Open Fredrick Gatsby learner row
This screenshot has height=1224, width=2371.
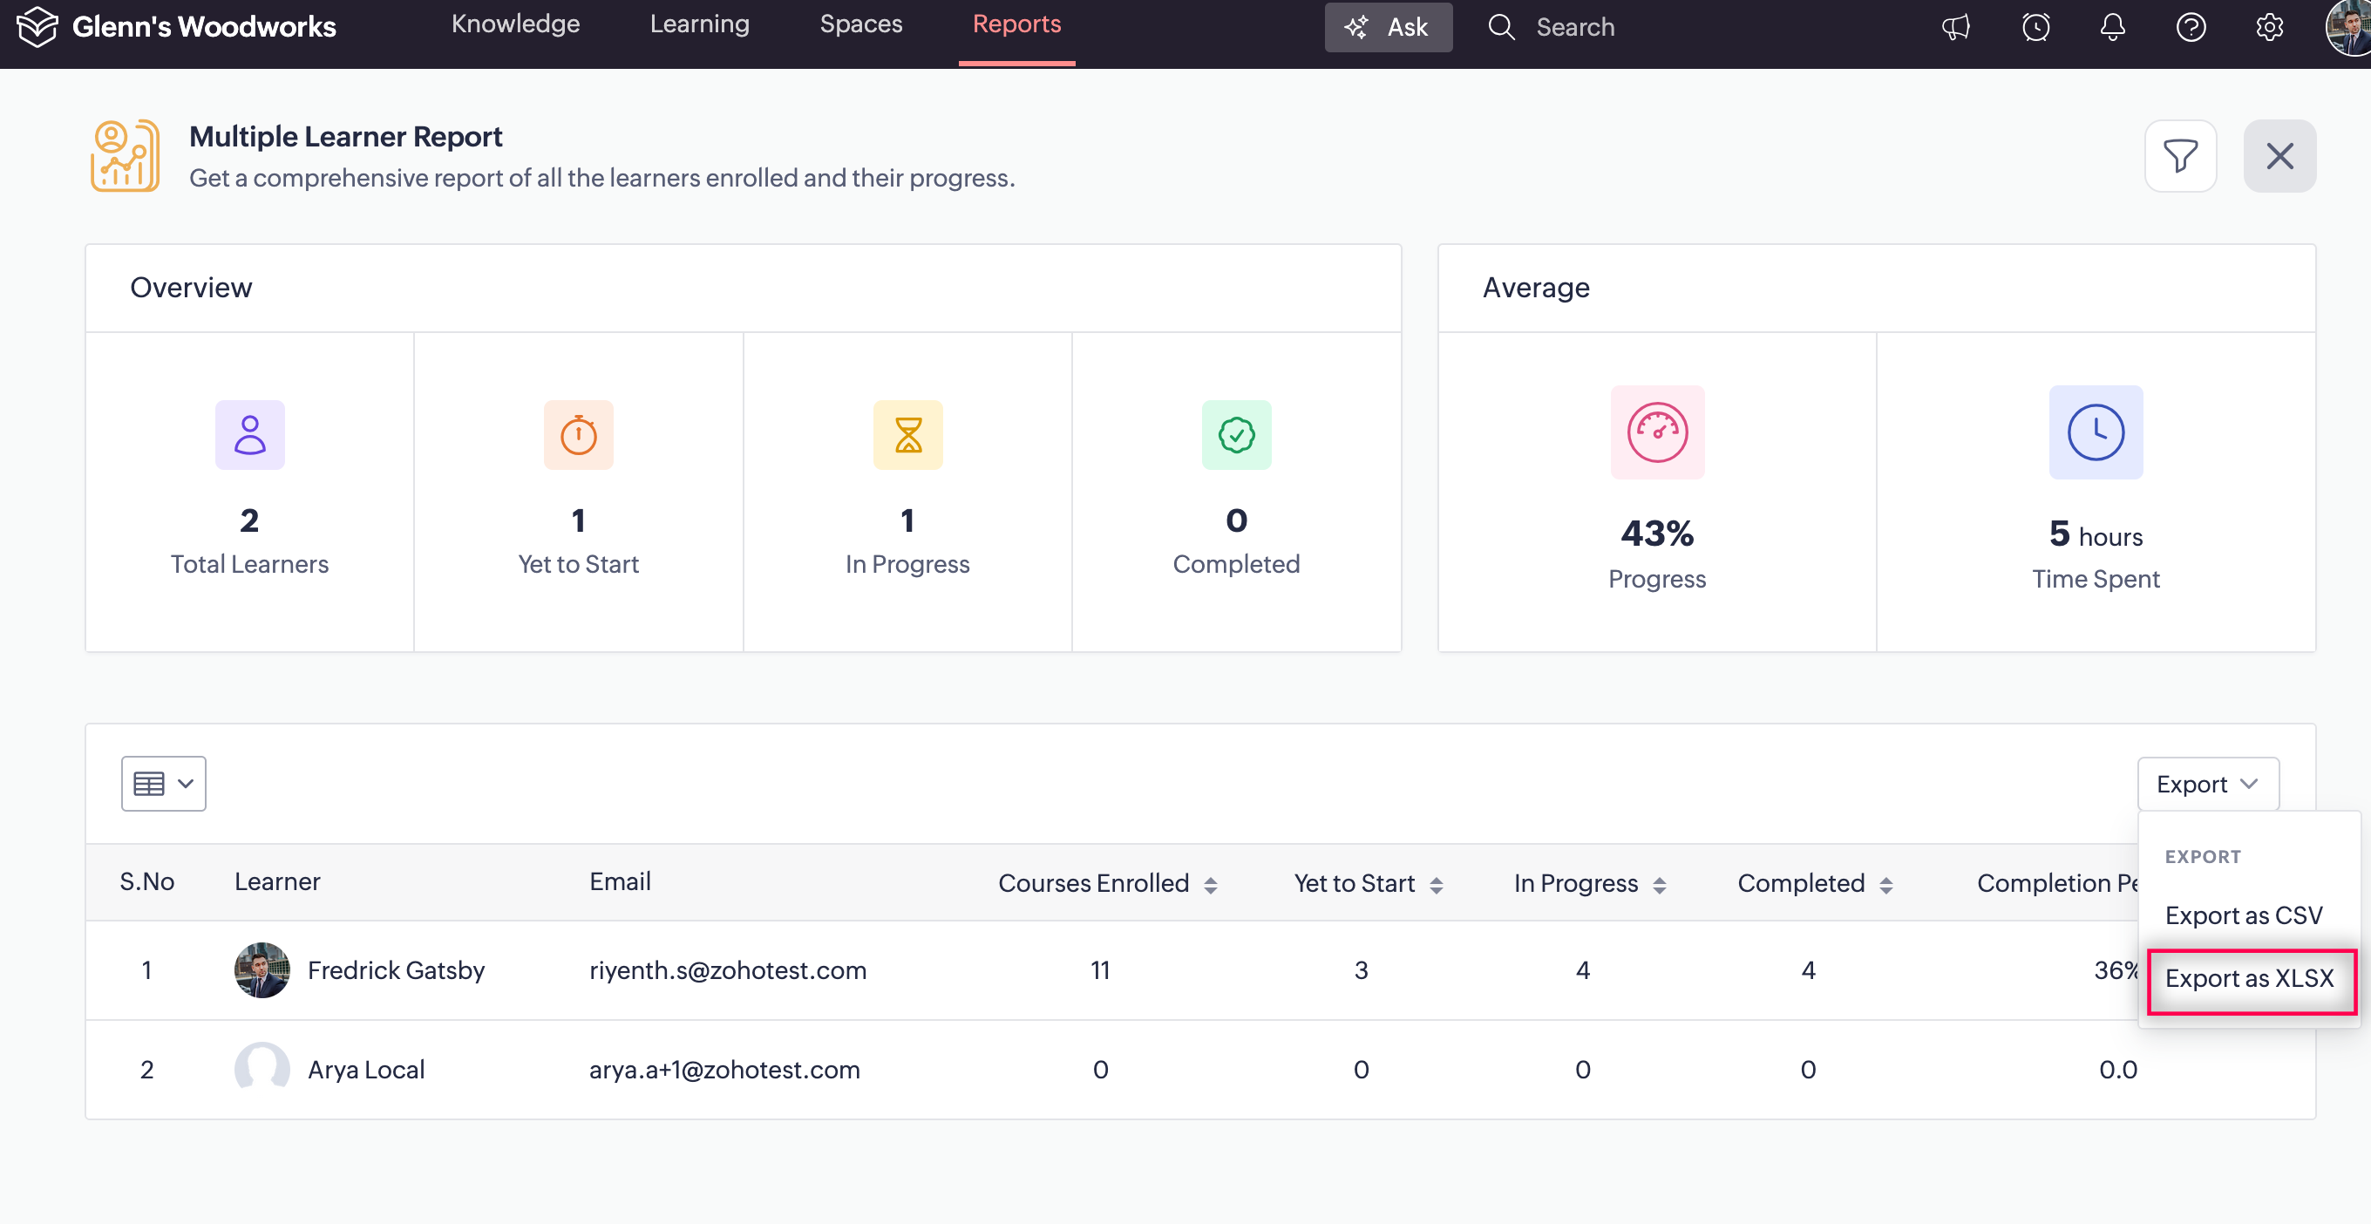coord(395,969)
